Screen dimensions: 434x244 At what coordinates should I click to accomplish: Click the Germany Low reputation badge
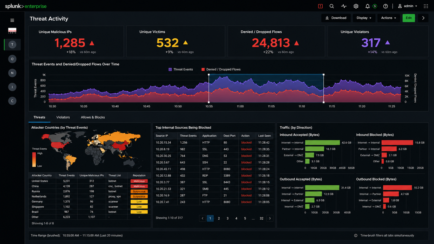[x=139, y=201]
